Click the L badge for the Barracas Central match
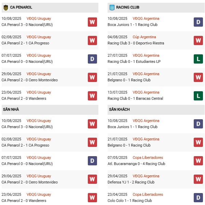This screenshot has width=205, height=205. pos(198,96)
